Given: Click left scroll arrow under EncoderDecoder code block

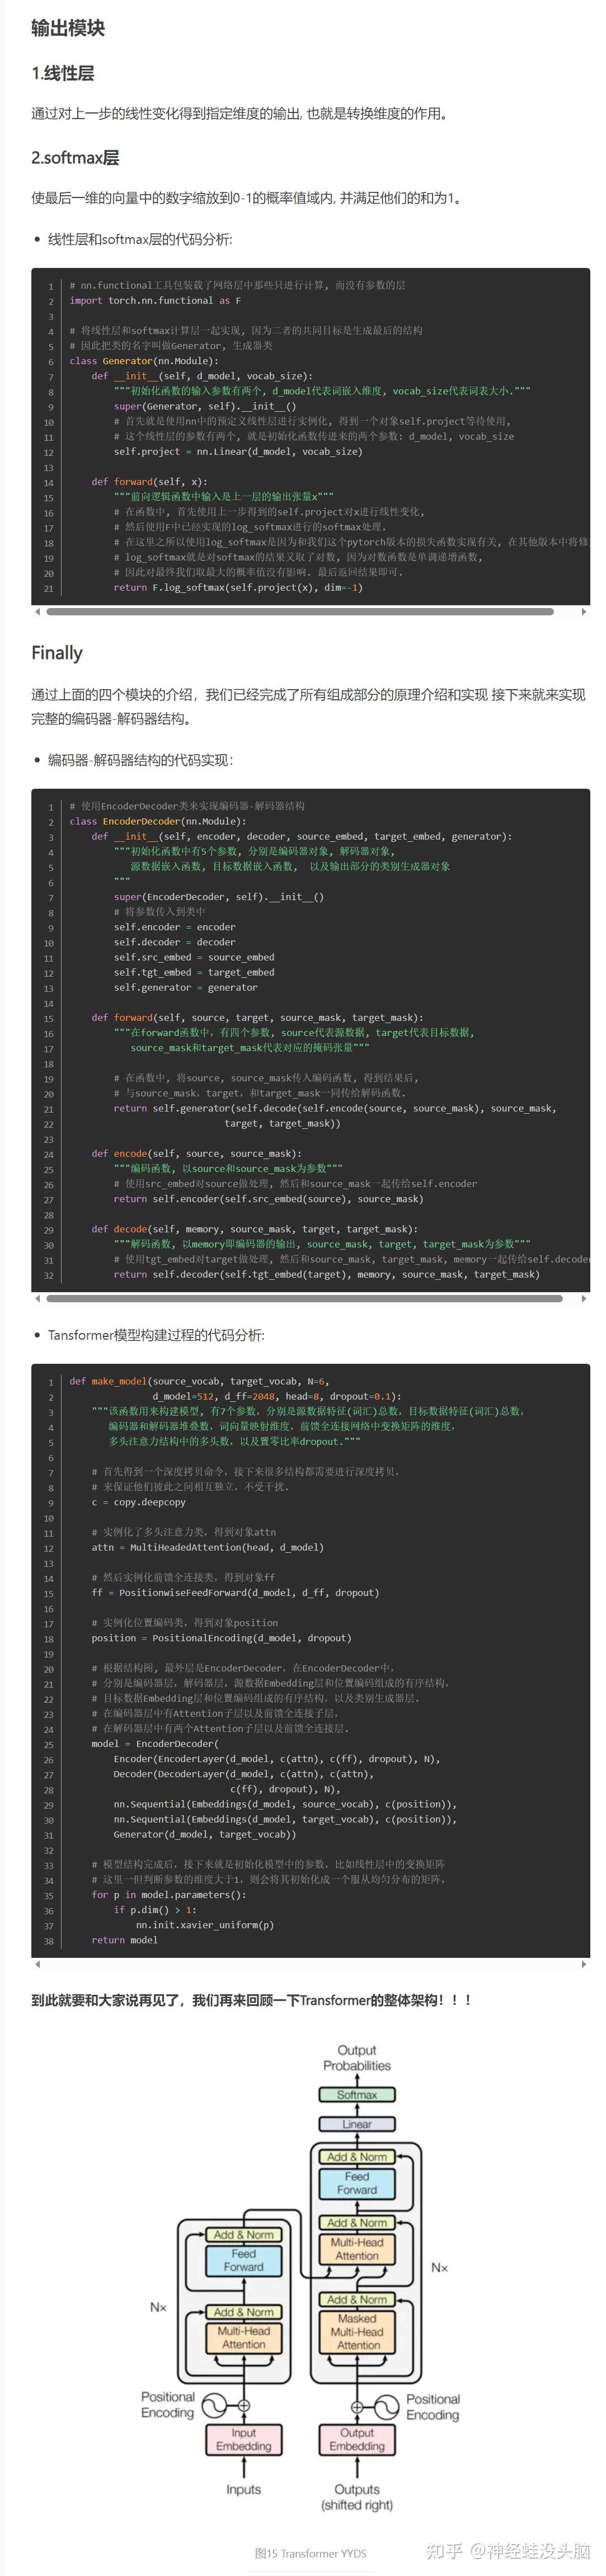Looking at the screenshot, I should 37,1298.
